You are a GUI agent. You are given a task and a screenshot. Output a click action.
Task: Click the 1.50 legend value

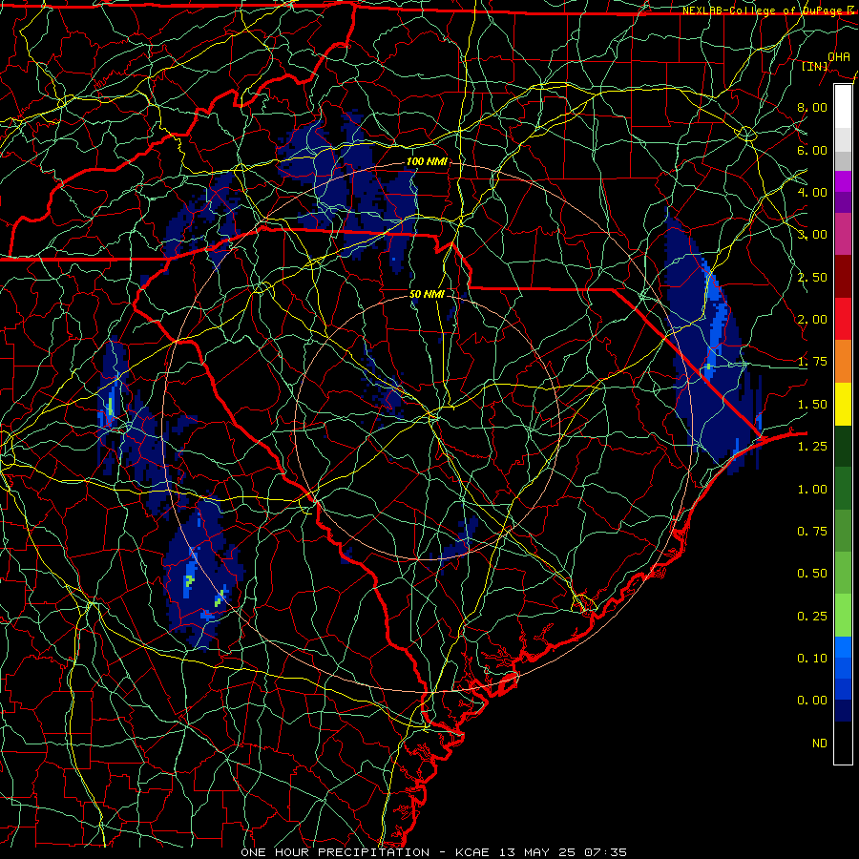pyautogui.click(x=812, y=405)
